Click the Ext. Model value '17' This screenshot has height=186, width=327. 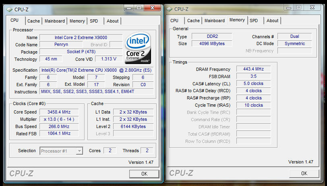pyautogui.click(x=96, y=85)
